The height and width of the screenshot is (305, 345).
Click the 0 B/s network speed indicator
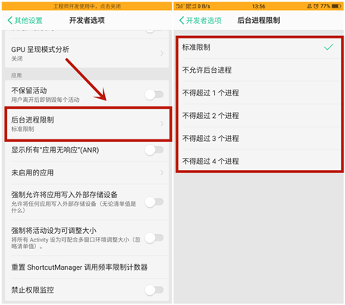point(204,6)
